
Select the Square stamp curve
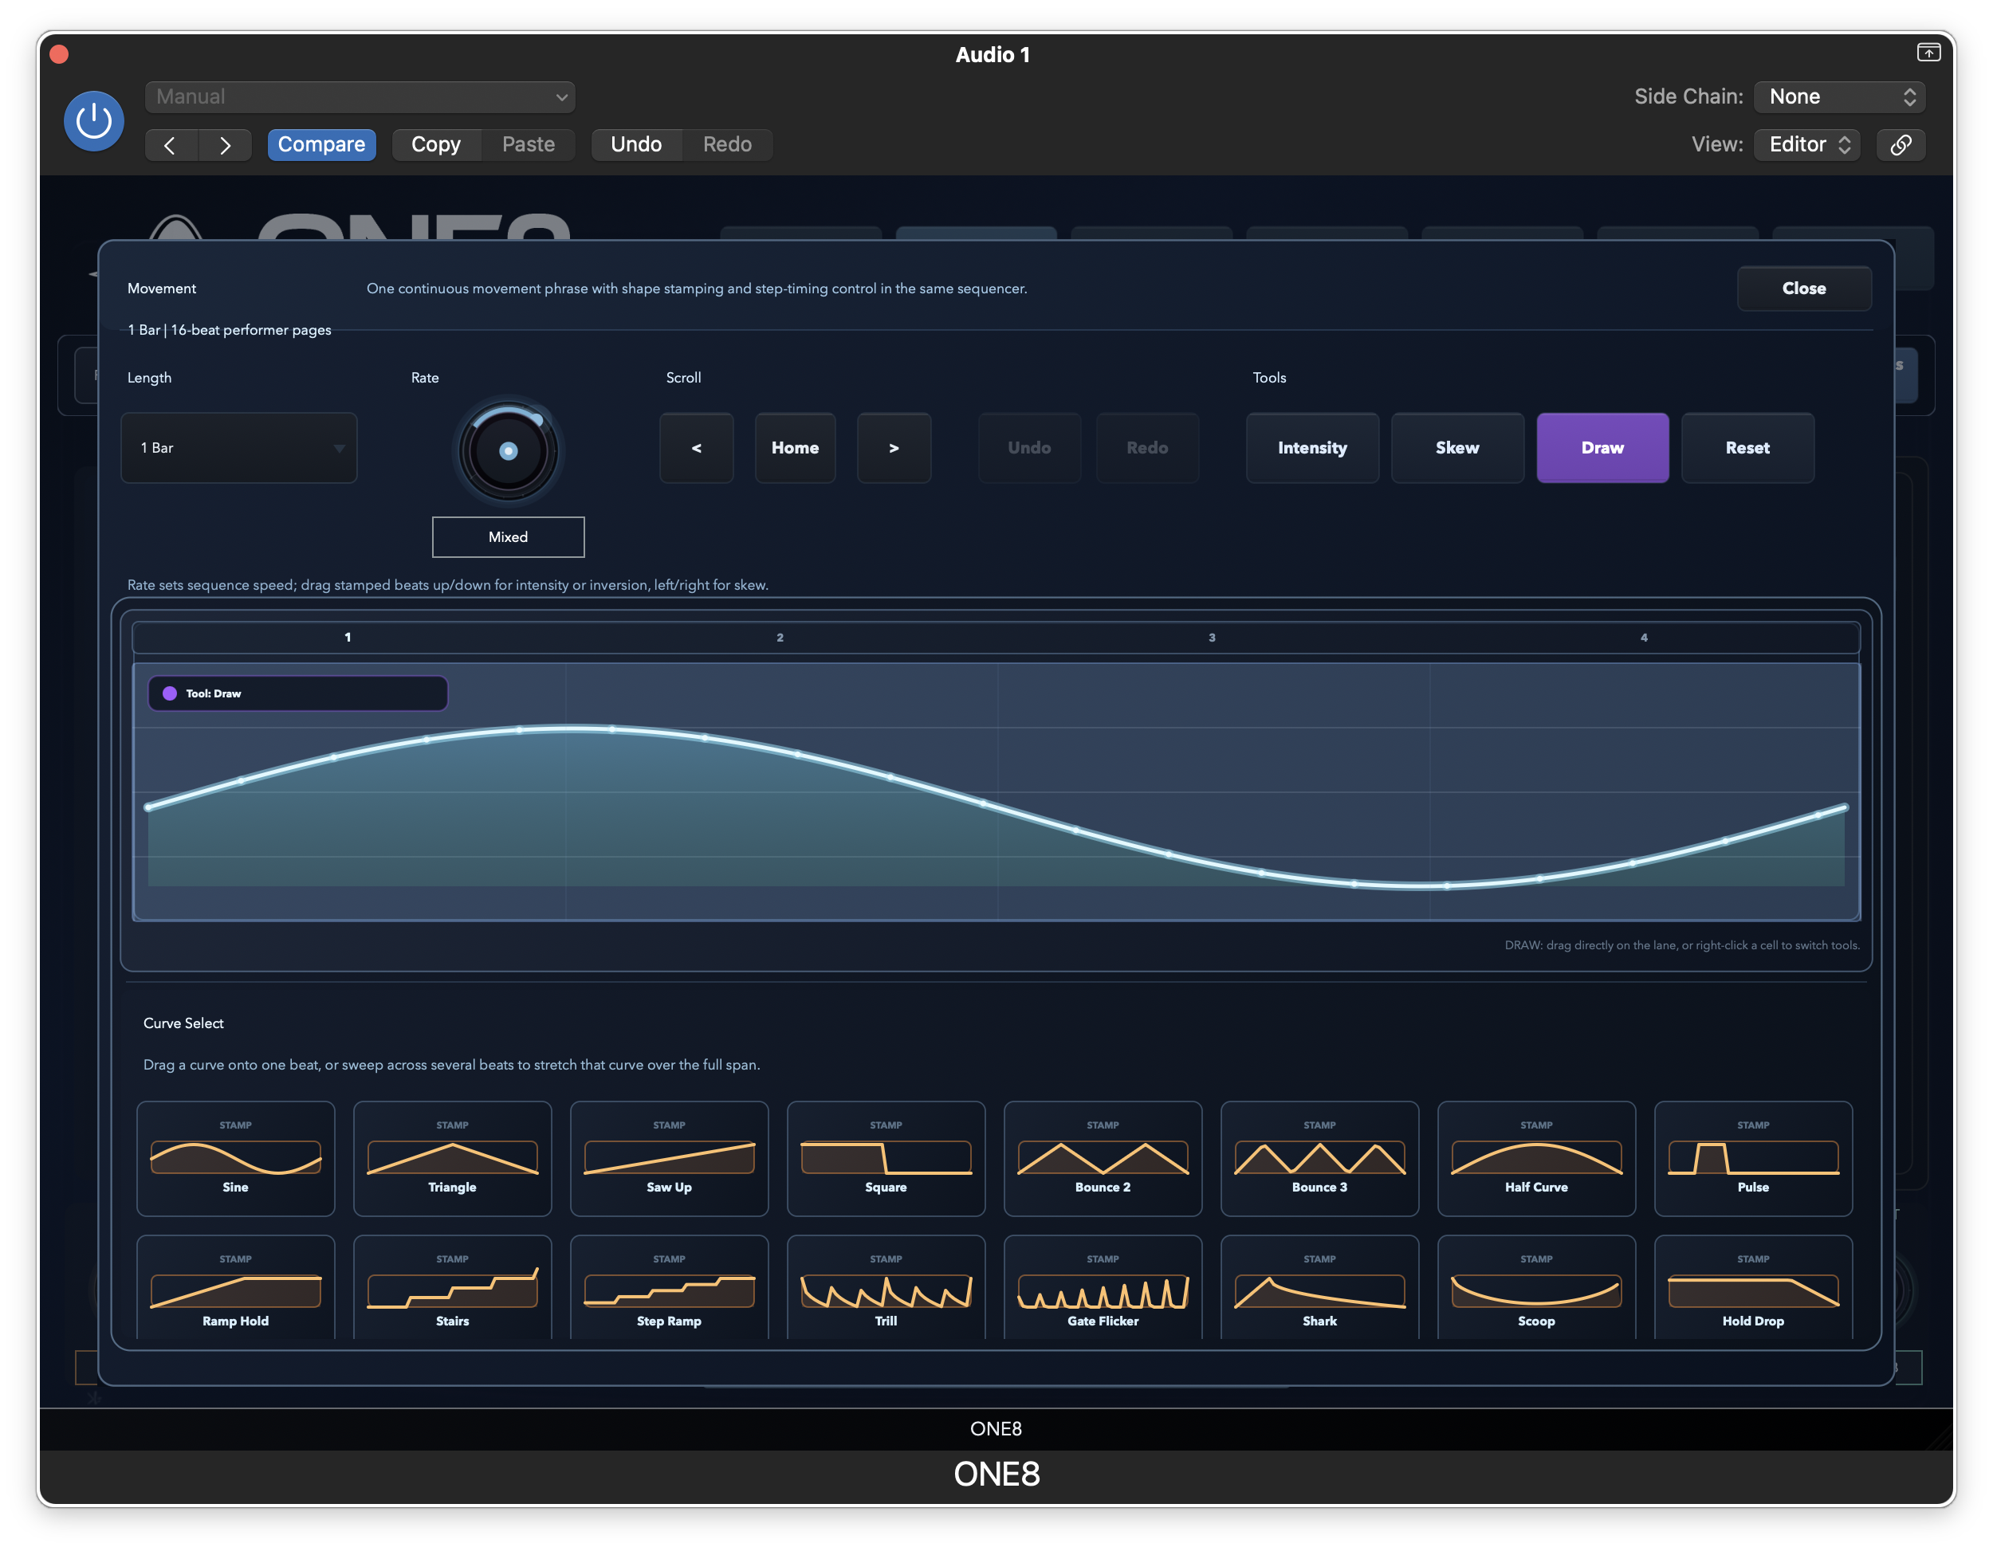pos(886,1159)
